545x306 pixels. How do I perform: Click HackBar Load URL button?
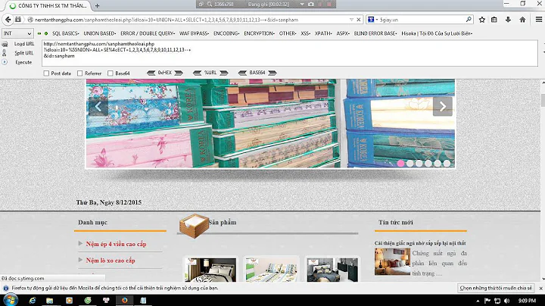(23, 44)
